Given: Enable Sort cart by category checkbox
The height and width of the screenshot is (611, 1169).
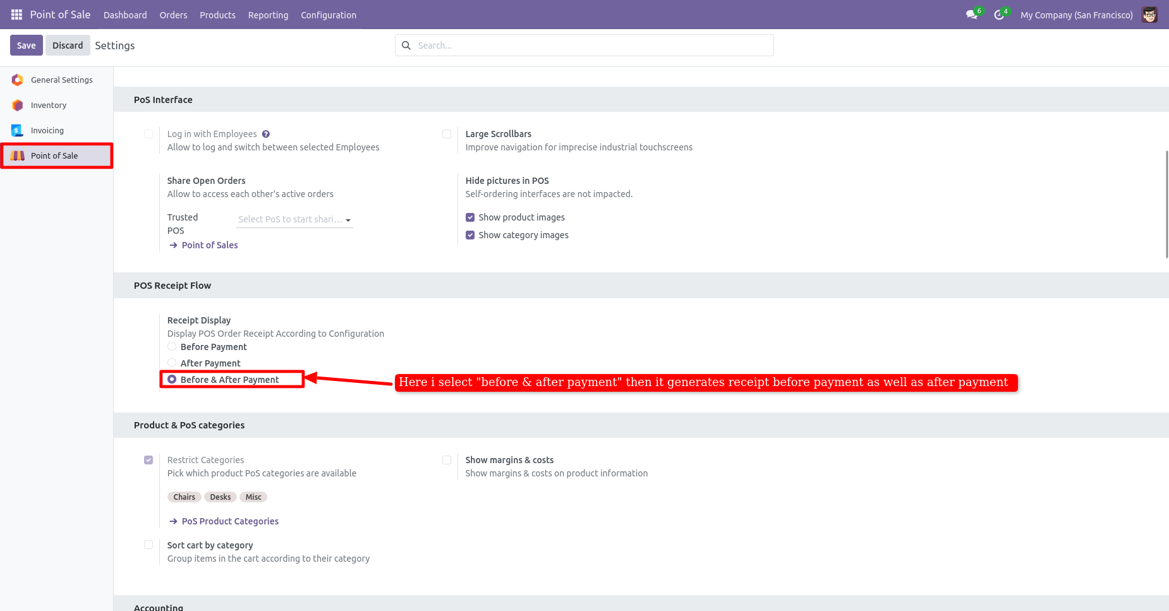Looking at the screenshot, I should tap(148, 545).
